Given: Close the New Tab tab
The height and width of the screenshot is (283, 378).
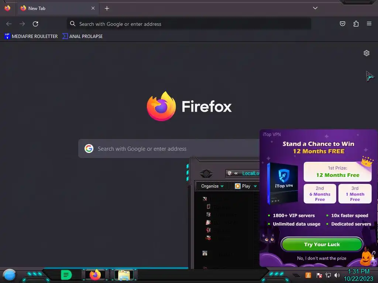Looking at the screenshot, I should click(93, 8).
